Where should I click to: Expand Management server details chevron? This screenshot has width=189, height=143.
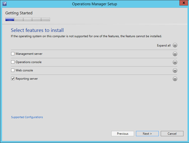175,54
